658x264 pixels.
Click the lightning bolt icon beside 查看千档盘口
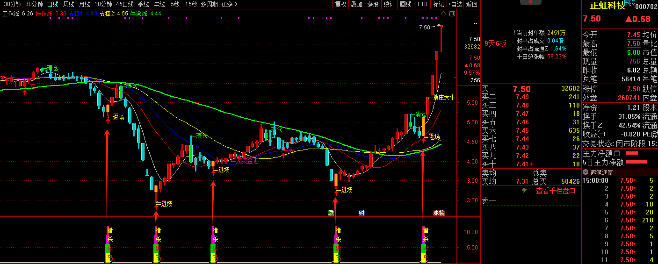(524, 191)
